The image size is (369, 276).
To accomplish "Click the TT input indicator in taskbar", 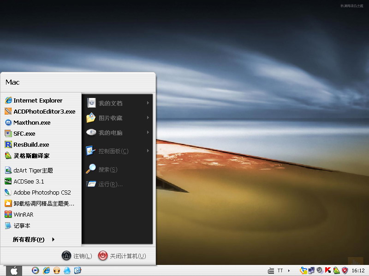I will (x=280, y=270).
